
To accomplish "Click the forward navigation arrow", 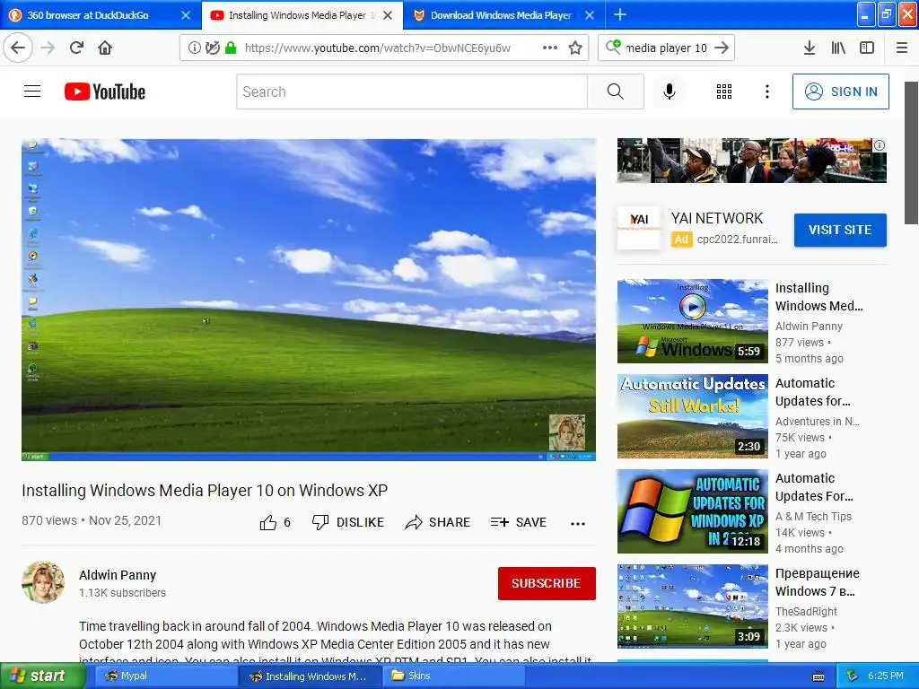I will (x=48, y=48).
